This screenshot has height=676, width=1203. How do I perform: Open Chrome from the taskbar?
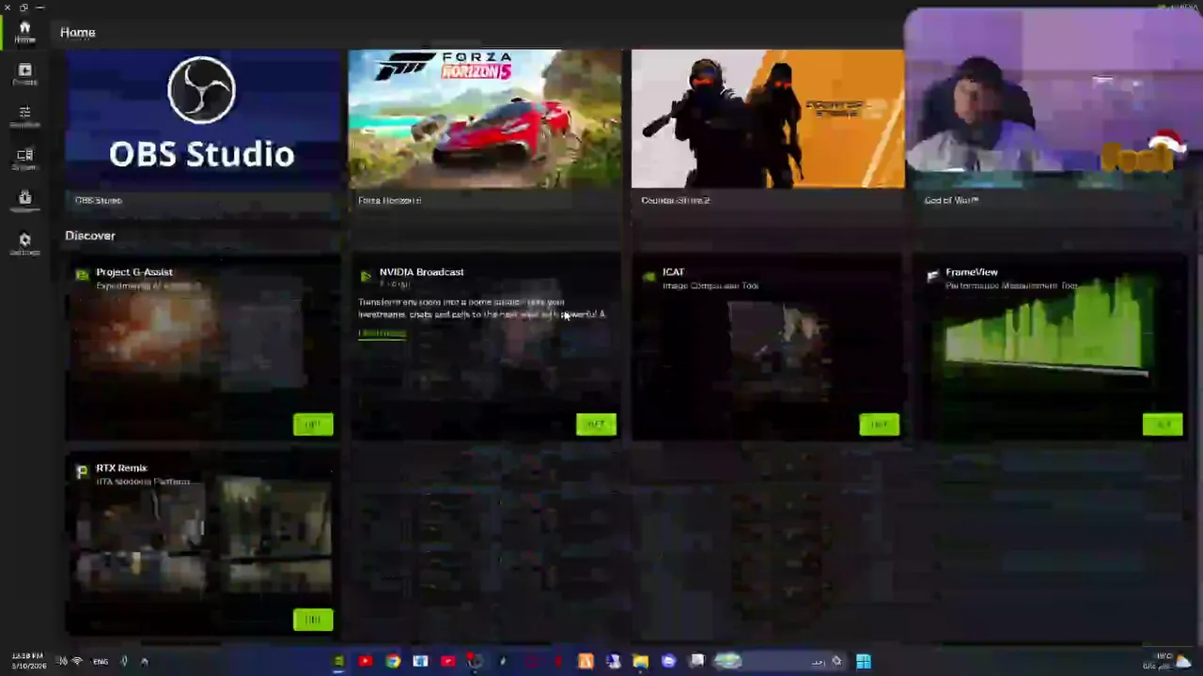click(x=393, y=661)
